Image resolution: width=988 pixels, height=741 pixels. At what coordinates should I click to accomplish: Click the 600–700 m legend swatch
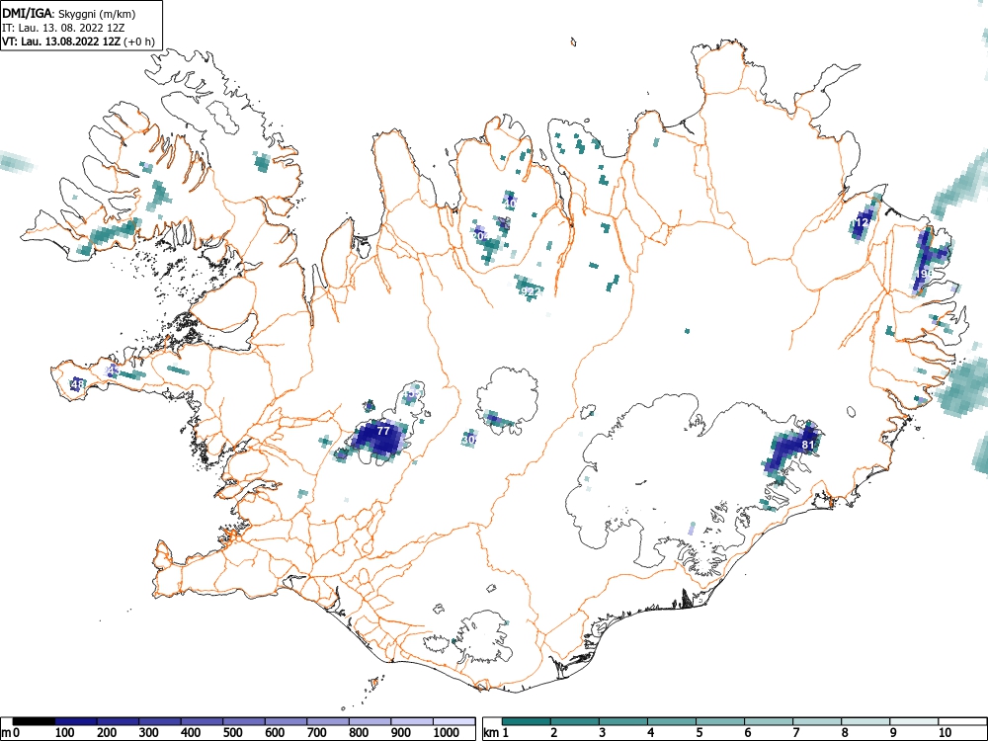click(287, 721)
